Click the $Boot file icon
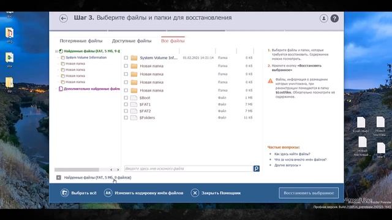This screenshot has width=392, height=220. [134, 98]
